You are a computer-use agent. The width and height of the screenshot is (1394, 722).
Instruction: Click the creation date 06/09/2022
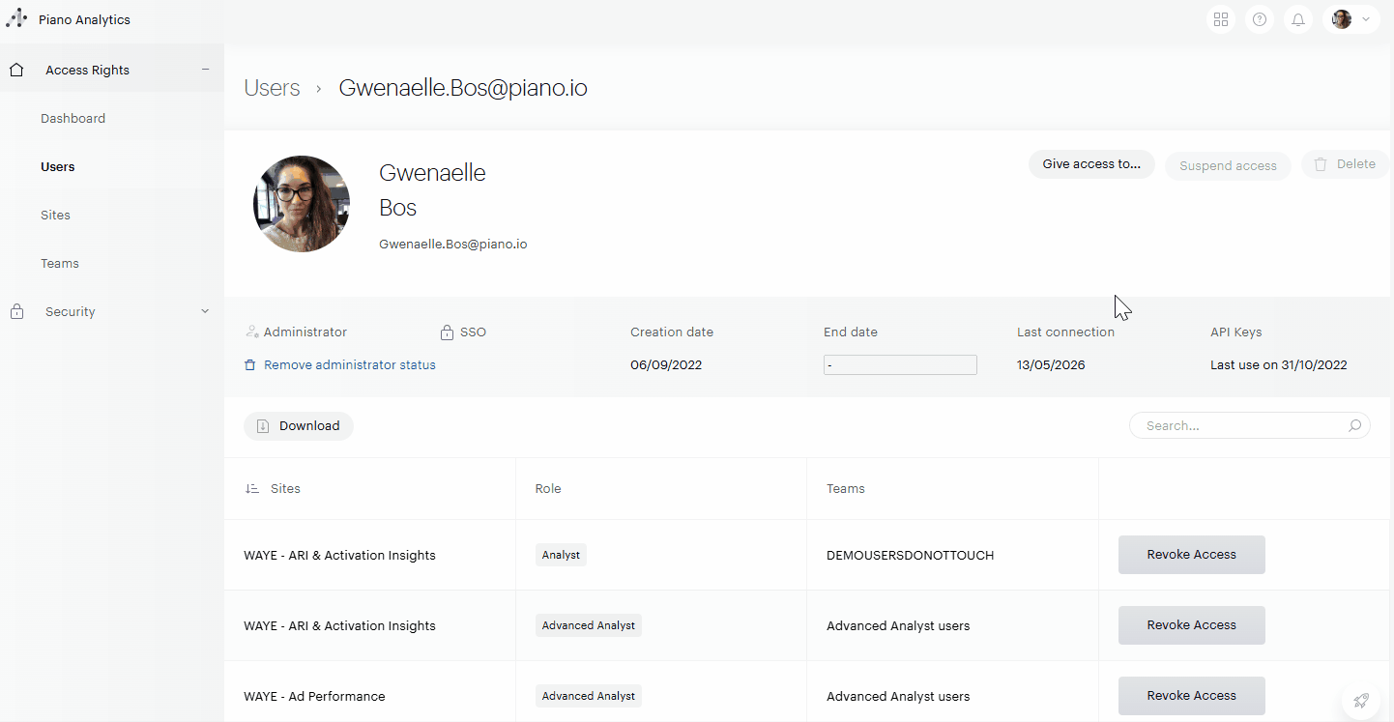666,364
